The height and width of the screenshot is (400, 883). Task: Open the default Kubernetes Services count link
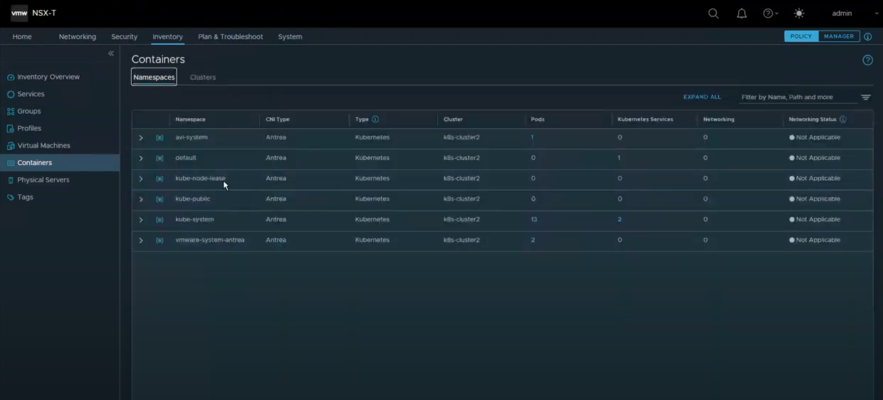[x=619, y=158]
